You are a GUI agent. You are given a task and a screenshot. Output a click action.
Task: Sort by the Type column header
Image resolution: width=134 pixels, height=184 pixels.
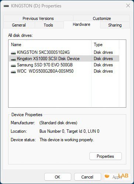[x=105, y=45]
